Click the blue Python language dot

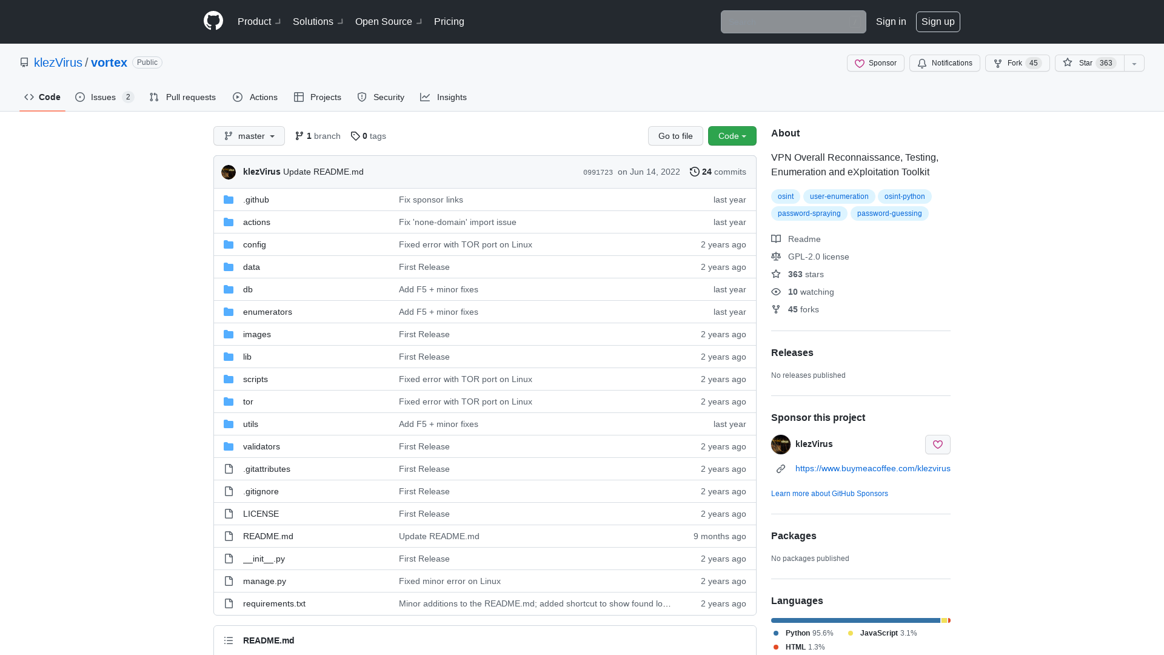tap(776, 633)
